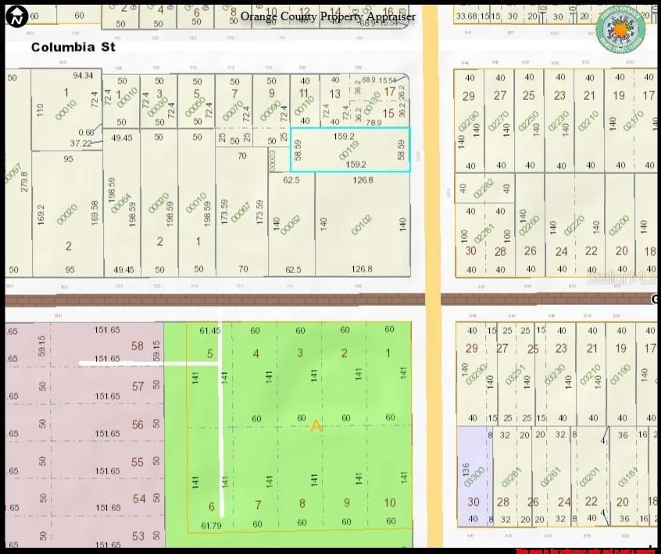Click parcel 00102 below the highlighted lot
The height and width of the screenshot is (554, 661).
(x=362, y=225)
